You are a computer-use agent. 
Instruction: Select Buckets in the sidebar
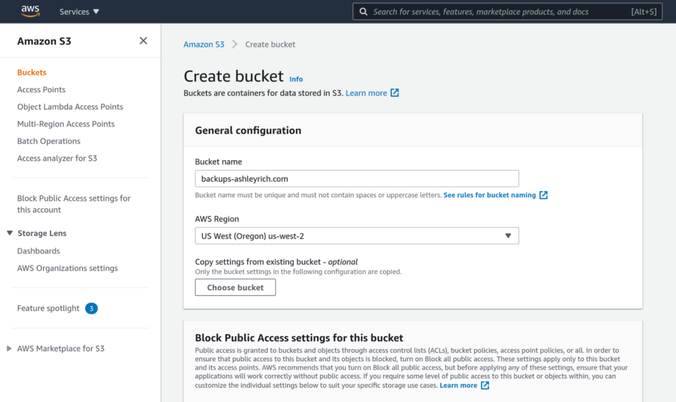[x=30, y=72]
